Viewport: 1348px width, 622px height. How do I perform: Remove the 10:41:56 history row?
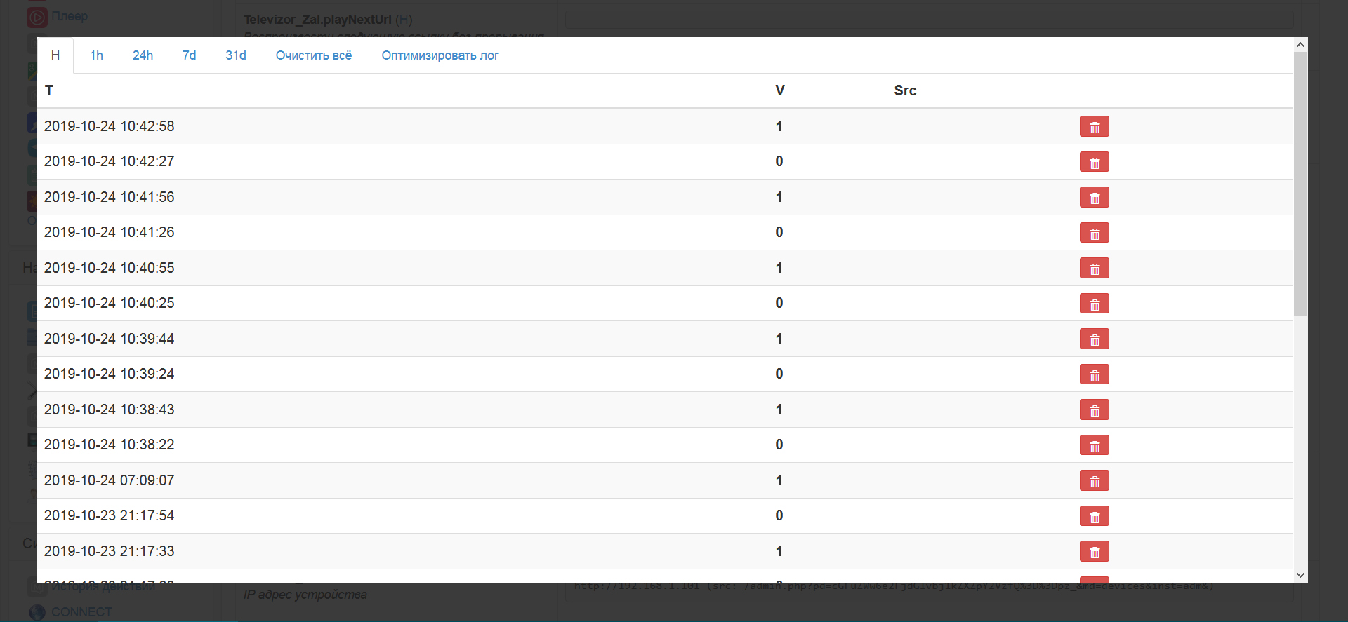click(x=1094, y=198)
